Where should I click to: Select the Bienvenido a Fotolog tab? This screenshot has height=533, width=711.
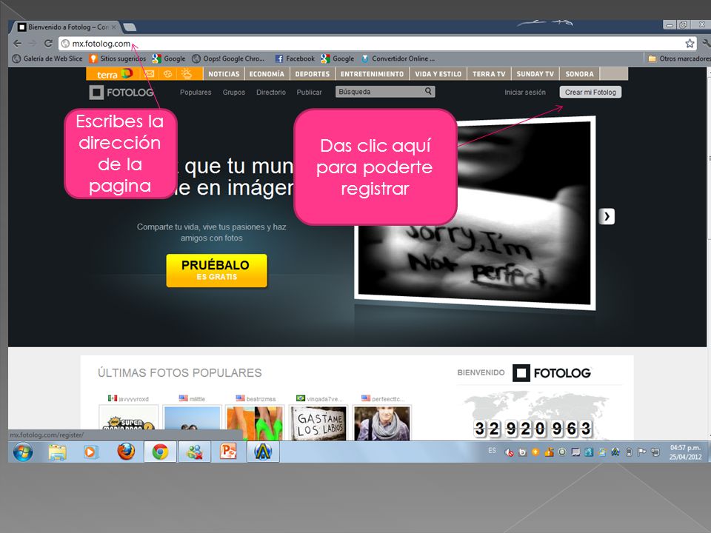pyautogui.click(x=67, y=27)
